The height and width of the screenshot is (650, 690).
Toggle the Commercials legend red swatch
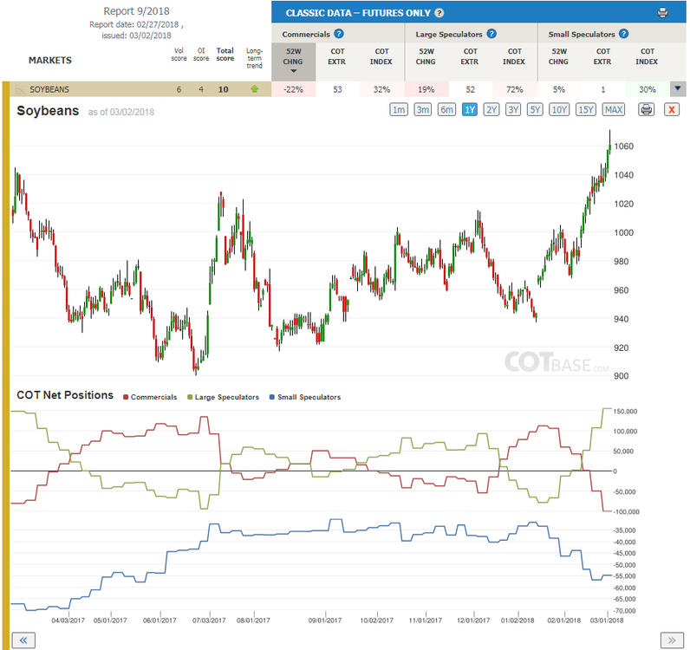126,397
